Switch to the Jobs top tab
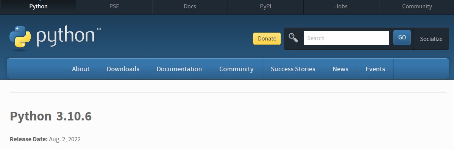454x150 pixels. 342,6
